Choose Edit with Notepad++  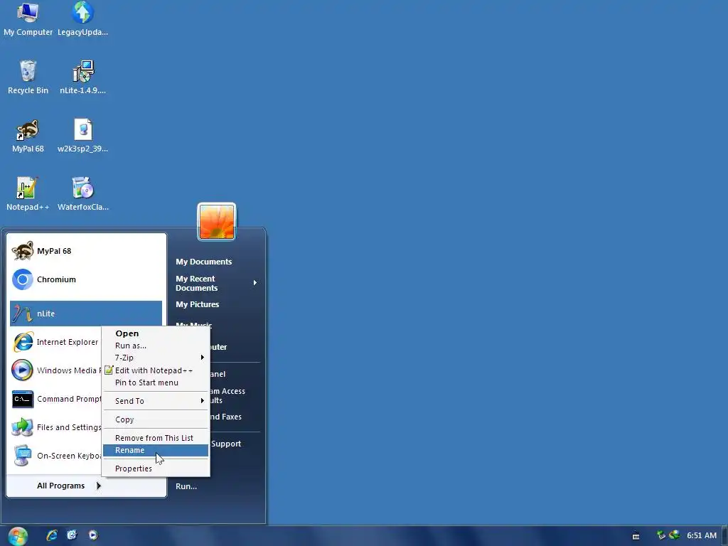pyautogui.click(x=156, y=370)
